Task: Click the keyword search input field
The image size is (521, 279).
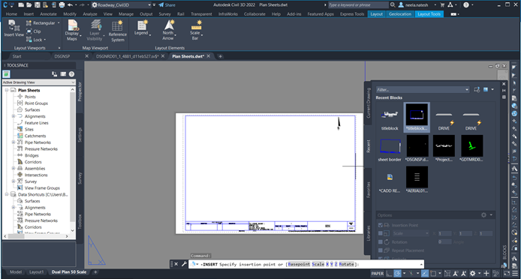Action: click(x=358, y=5)
